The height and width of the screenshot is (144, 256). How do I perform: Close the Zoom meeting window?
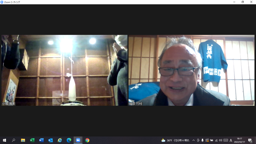click(x=251, y=2)
